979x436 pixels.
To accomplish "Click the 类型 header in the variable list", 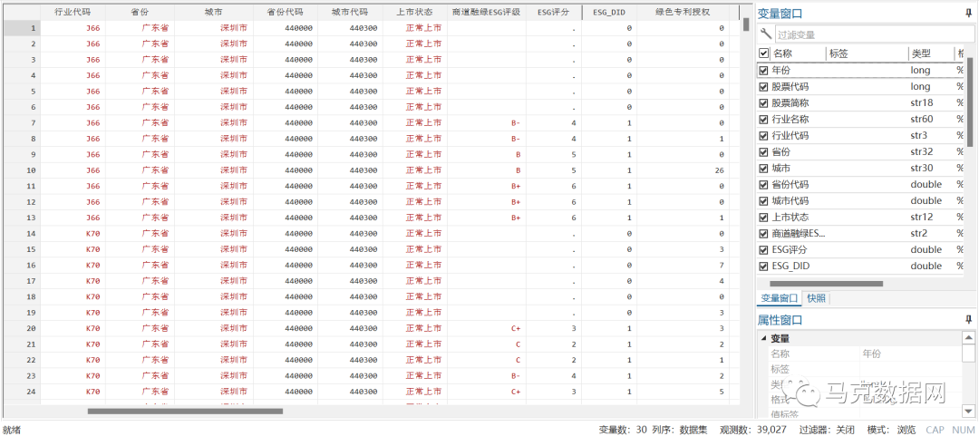I will click(920, 53).
